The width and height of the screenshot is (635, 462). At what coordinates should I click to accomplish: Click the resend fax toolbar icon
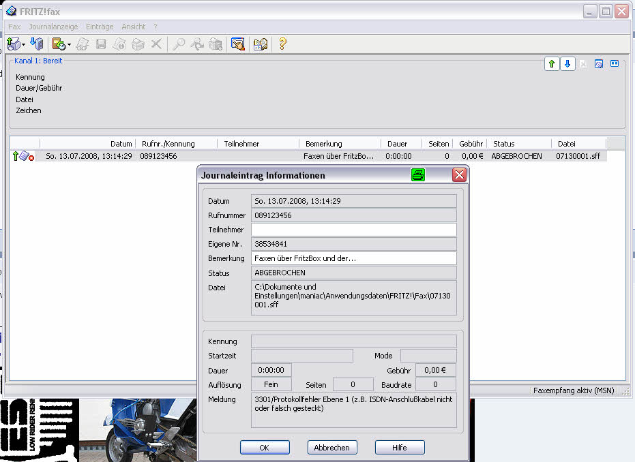click(x=197, y=44)
